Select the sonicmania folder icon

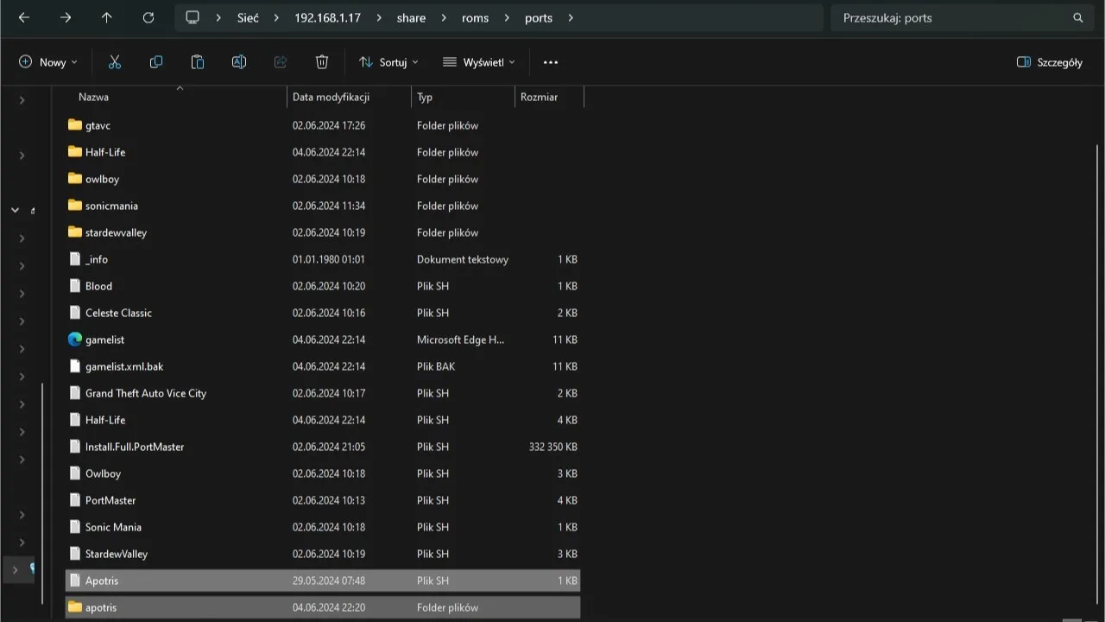click(75, 206)
